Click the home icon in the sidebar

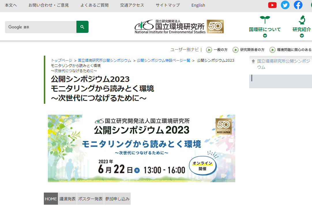point(253,61)
